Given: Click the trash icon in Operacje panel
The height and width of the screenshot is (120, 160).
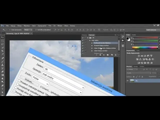Looking at the screenshot, I should [115, 55].
